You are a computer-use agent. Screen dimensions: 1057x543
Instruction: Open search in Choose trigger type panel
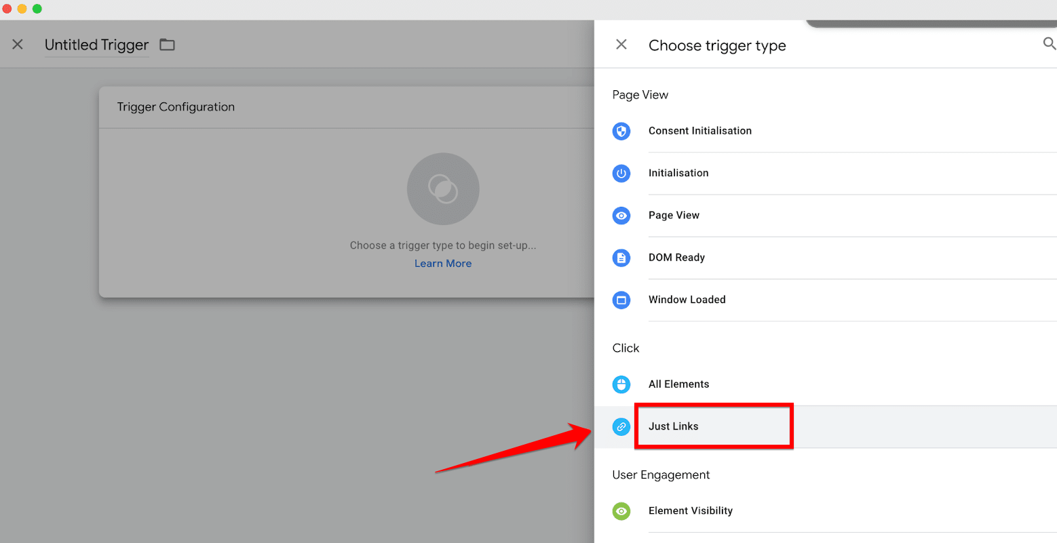(x=1049, y=44)
